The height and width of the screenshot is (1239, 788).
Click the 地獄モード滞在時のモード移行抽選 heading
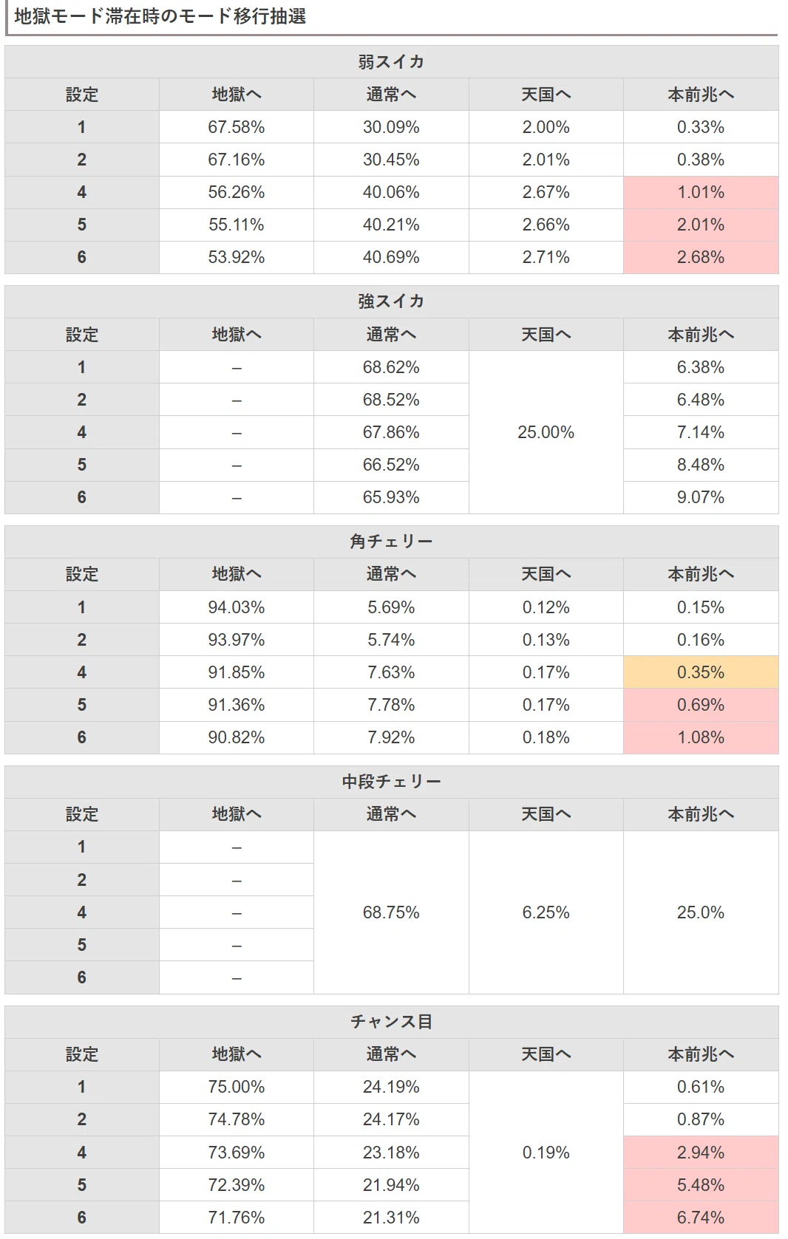coord(160,16)
